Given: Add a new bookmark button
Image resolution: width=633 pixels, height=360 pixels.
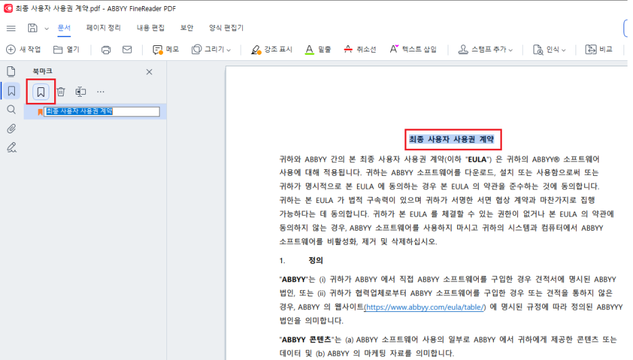Looking at the screenshot, I should [x=41, y=92].
